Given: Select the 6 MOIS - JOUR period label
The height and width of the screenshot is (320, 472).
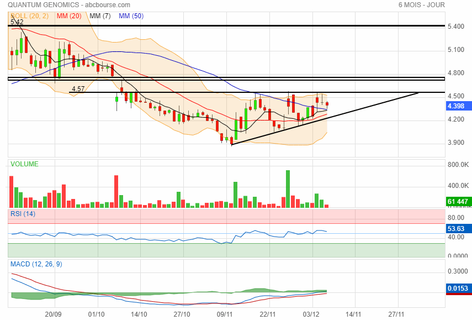Looking at the screenshot, I should (x=422, y=5).
